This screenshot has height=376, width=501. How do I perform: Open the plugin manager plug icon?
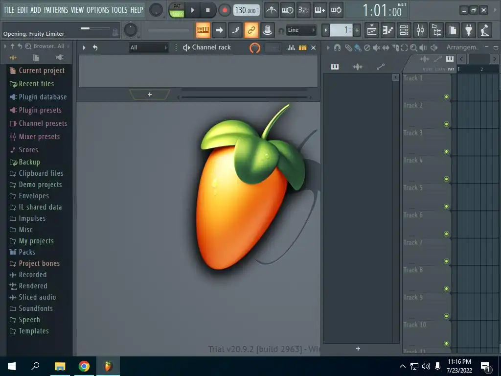point(469,30)
